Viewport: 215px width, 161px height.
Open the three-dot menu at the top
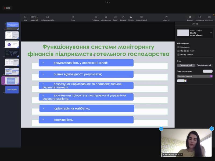click(107, 2)
